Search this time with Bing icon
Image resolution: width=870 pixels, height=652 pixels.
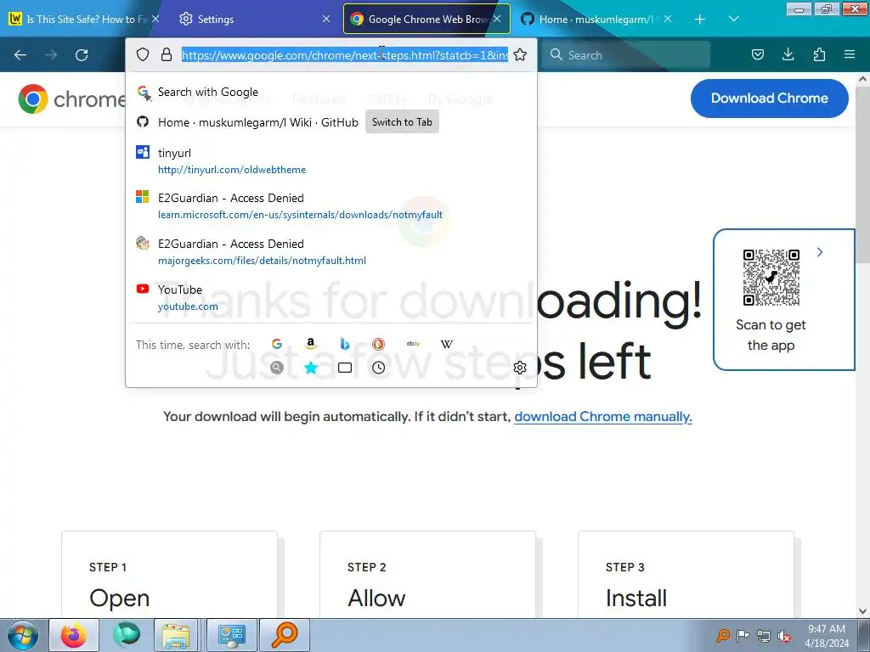tap(345, 344)
